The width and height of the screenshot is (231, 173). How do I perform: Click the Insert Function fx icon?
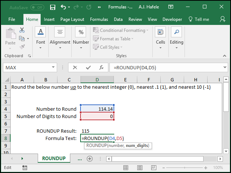(x=101, y=67)
